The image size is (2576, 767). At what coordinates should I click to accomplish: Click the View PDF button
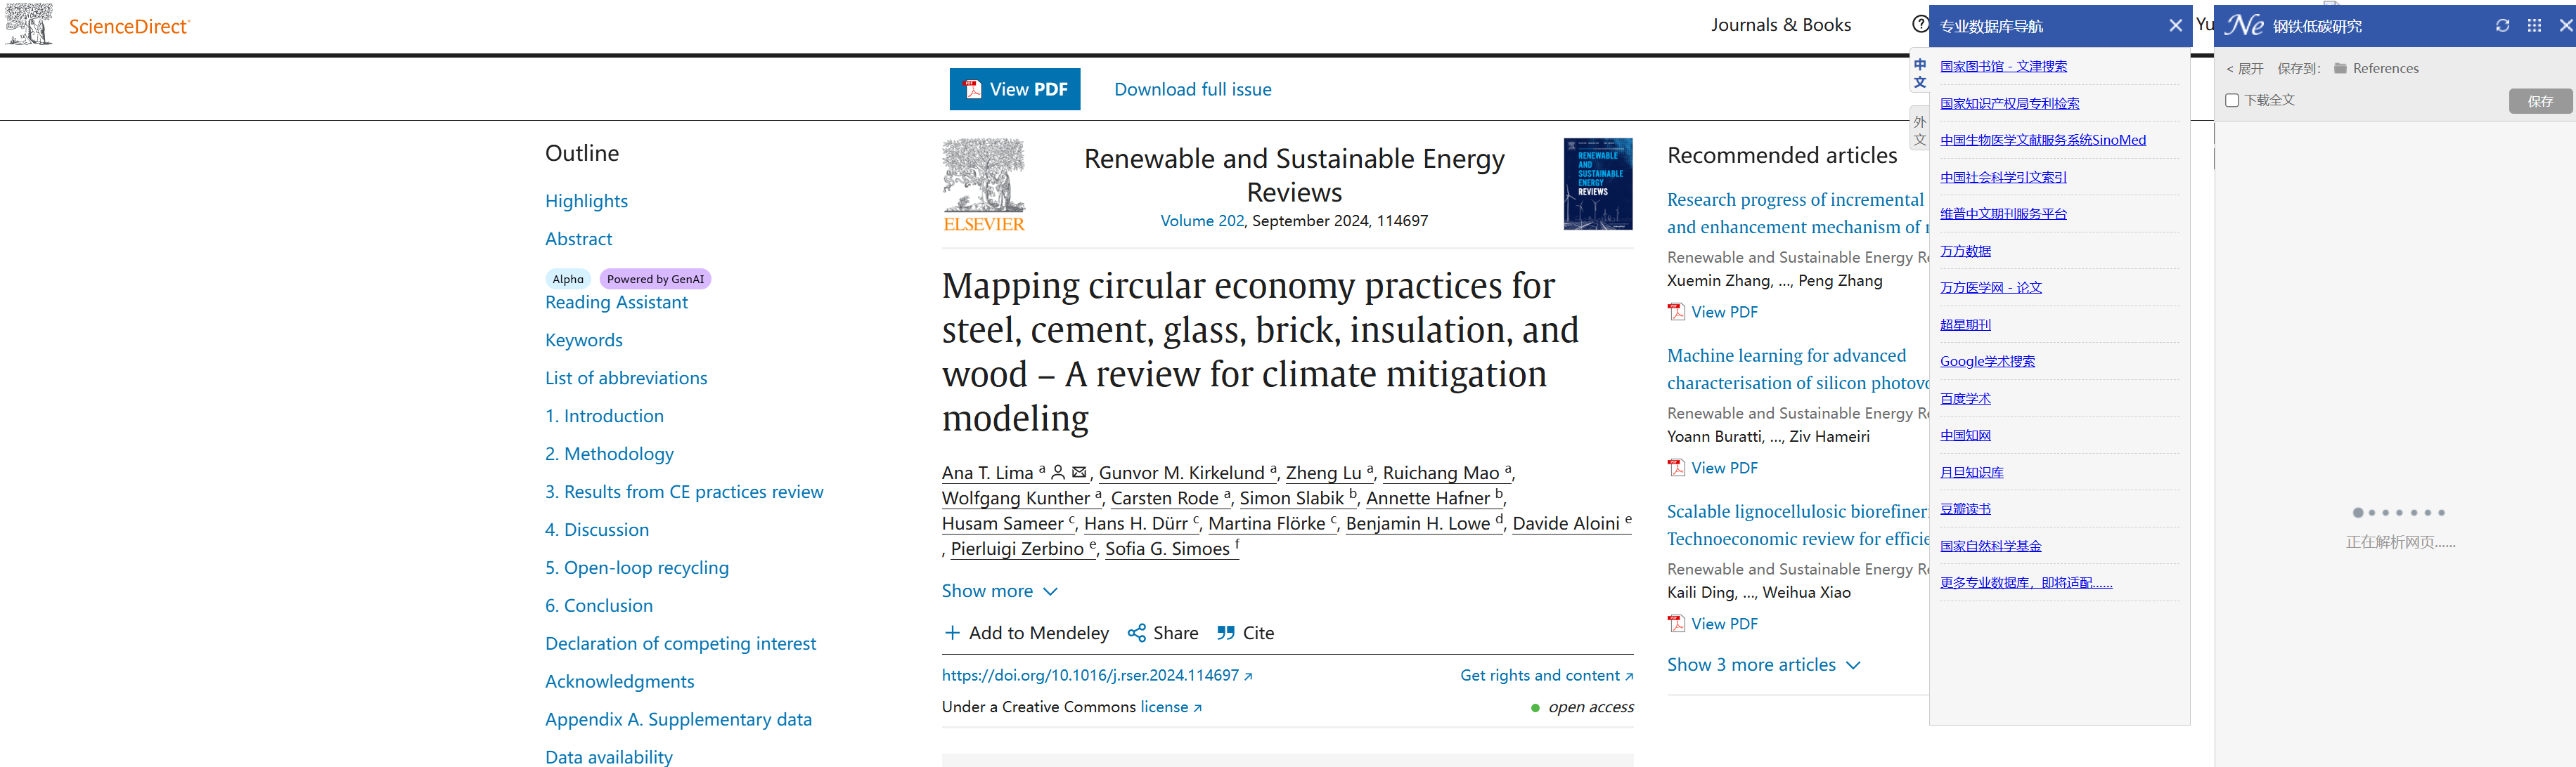[x=1014, y=90]
